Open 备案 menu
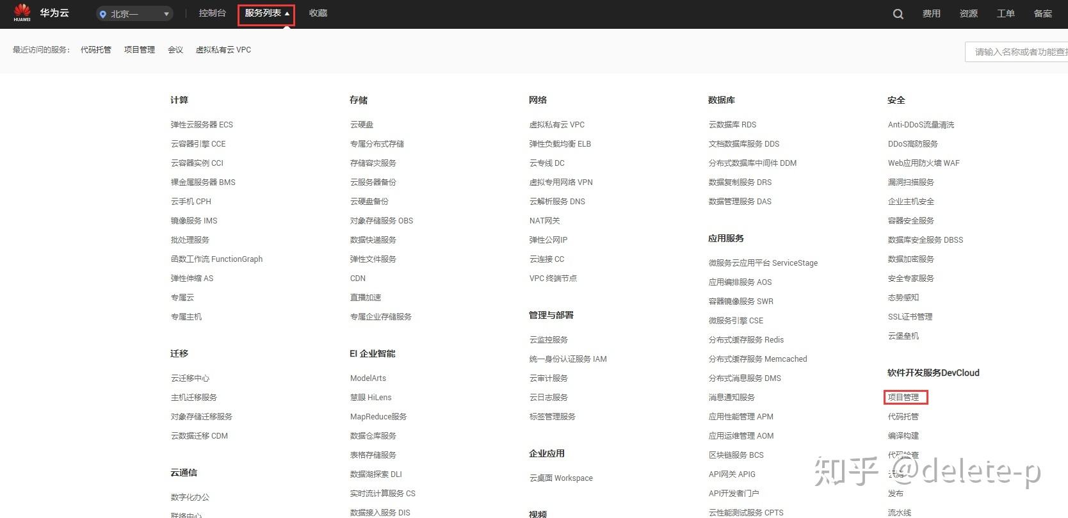Viewport: 1068px width, 518px height. pos(1042,13)
